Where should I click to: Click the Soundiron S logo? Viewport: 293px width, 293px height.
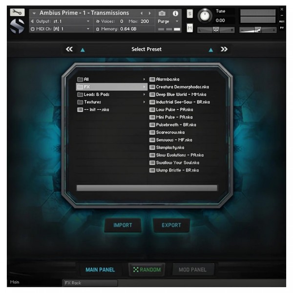click(x=17, y=26)
